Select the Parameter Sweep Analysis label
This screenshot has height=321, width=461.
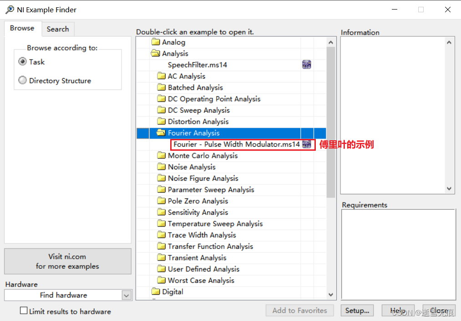(x=211, y=189)
